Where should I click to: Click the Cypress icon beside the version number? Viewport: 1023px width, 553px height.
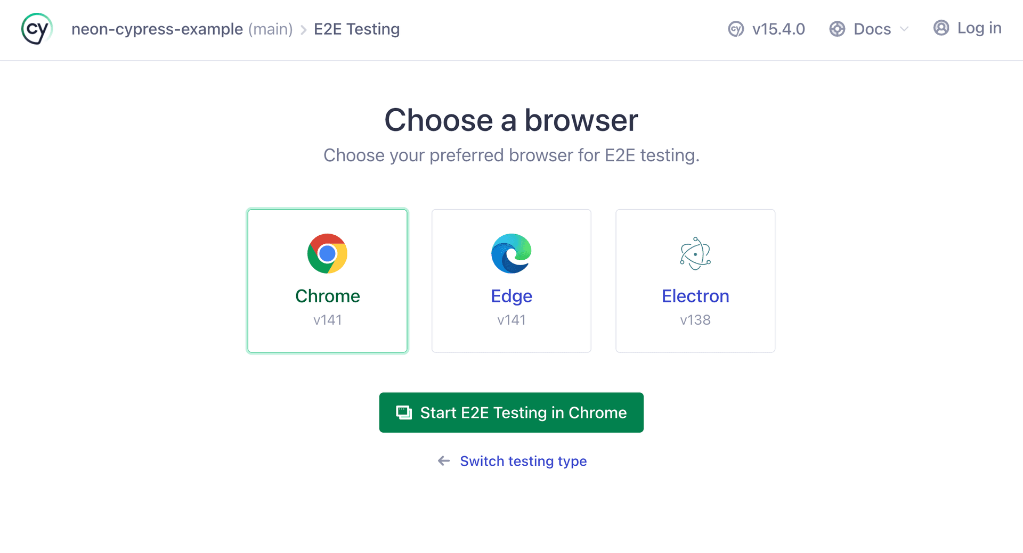click(x=736, y=29)
